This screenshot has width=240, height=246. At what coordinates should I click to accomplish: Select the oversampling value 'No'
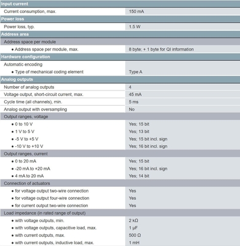[x=131, y=109]
